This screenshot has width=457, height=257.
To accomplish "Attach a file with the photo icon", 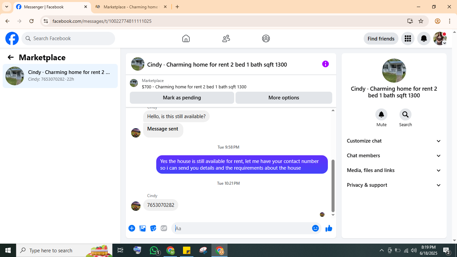I will [x=143, y=228].
